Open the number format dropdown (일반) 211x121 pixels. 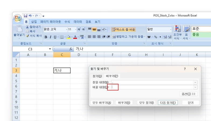[170, 29]
